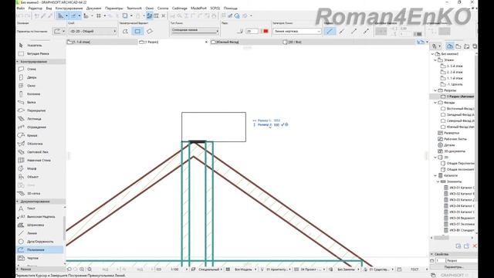Switch to the 1-й этаж tab
The width and height of the screenshot is (494, 278).
click(101, 42)
